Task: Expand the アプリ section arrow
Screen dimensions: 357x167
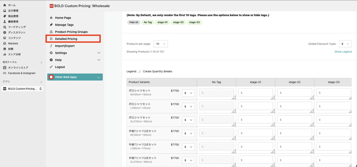Action: click(x=41, y=82)
